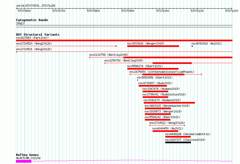240x164 pixels.
Task: Click ruler position 57071100
Action: pyautogui.click(x=197, y=11)
